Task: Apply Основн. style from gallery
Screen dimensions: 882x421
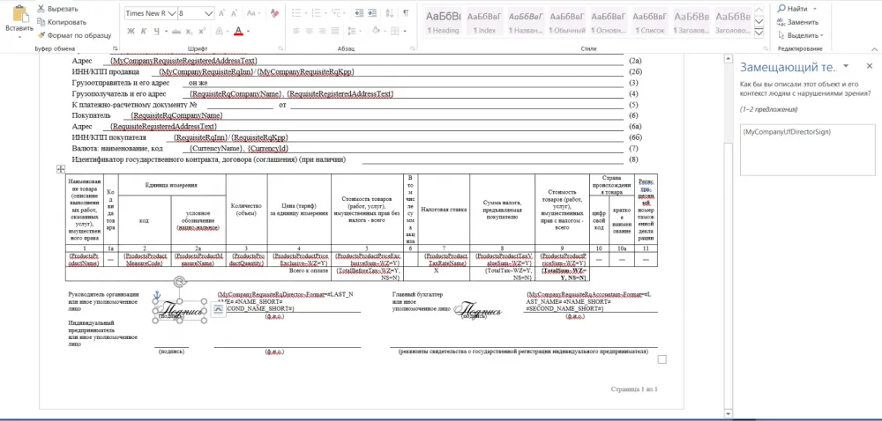Action: tap(609, 22)
